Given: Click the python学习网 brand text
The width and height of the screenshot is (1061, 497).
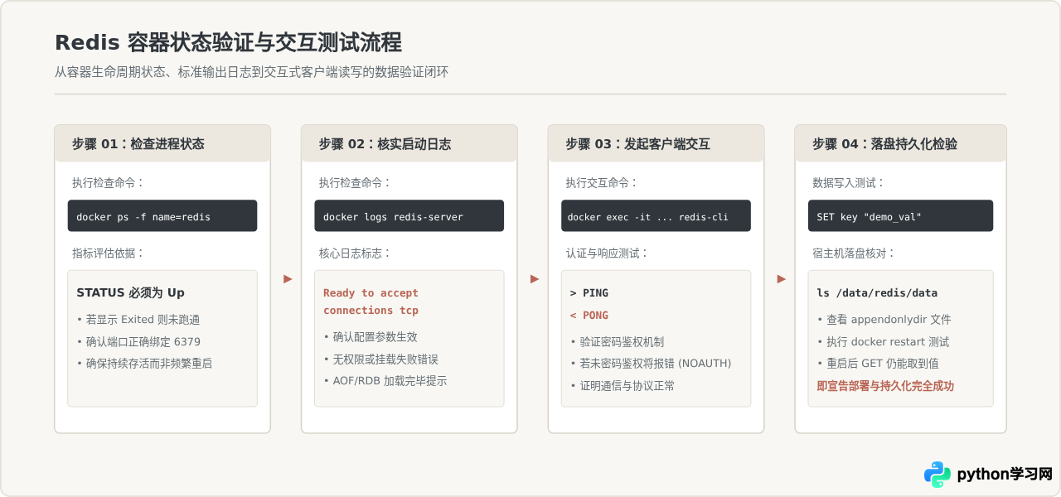Looking at the screenshot, I should [1005, 475].
